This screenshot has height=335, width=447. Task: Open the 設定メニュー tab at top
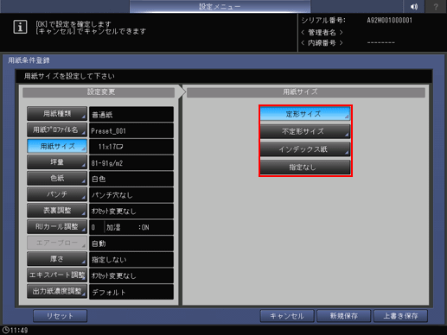click(220, 6)
